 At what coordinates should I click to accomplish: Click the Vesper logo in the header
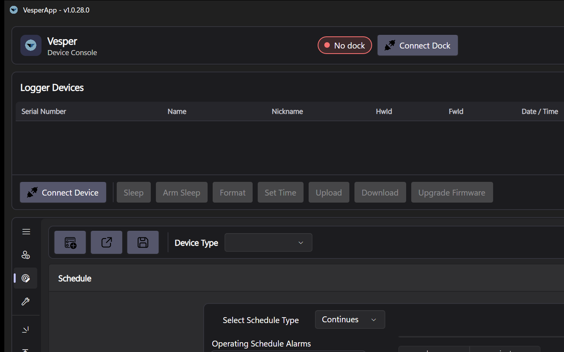[31, 45]
